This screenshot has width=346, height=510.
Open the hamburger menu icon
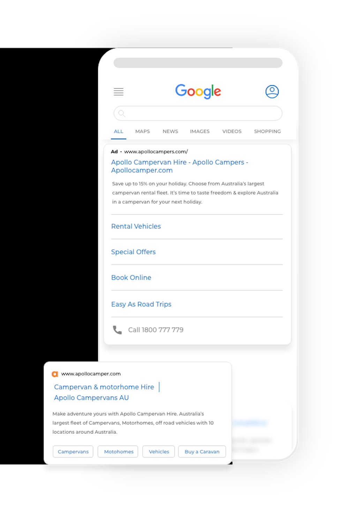(119, 92)
